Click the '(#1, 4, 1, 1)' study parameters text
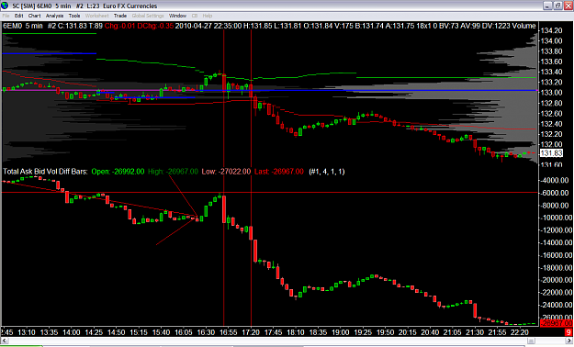 (x=327, y=172)
